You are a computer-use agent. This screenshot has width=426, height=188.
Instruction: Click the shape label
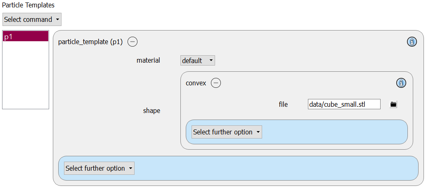(151, 110)
